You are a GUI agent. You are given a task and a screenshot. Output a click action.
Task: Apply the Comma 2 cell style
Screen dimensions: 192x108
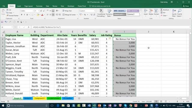click(133, 14)
